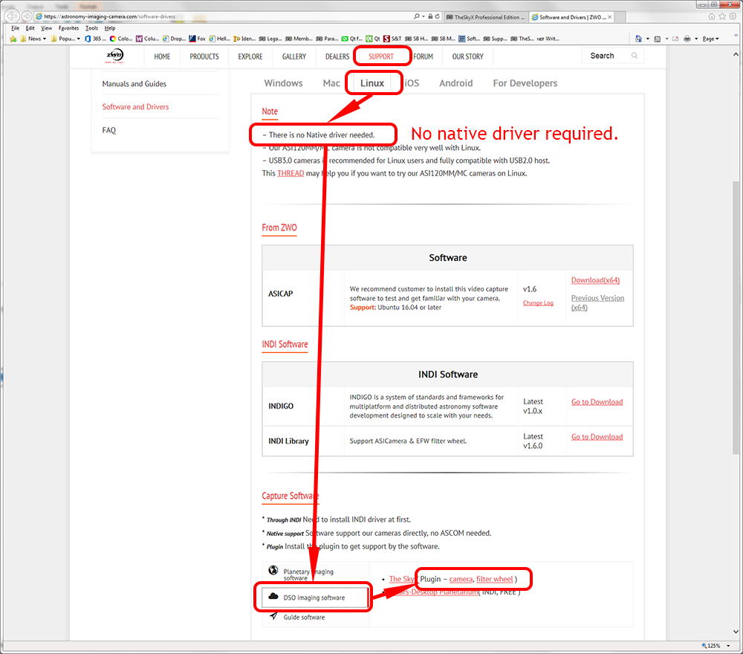
Task: Open the Favorites menu
Action: (x=68, y=28)
